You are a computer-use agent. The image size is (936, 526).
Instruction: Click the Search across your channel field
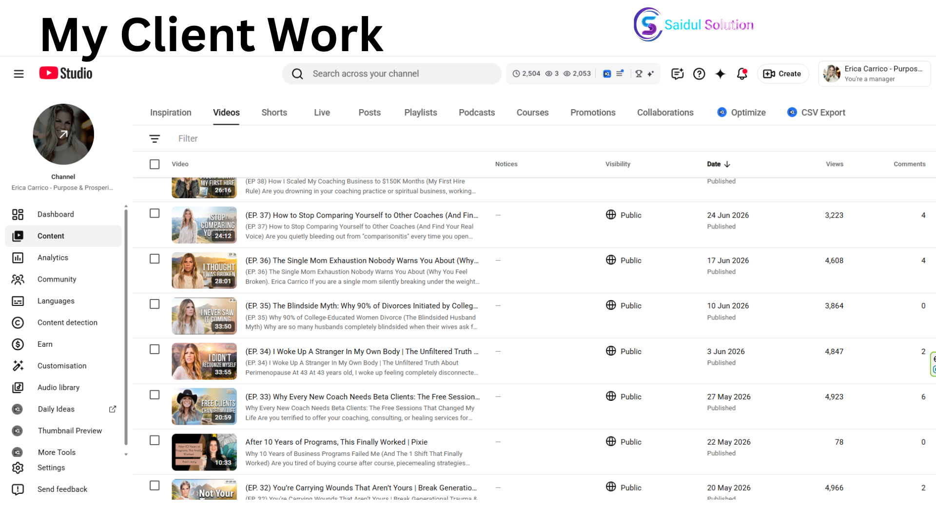pos(391,74)
